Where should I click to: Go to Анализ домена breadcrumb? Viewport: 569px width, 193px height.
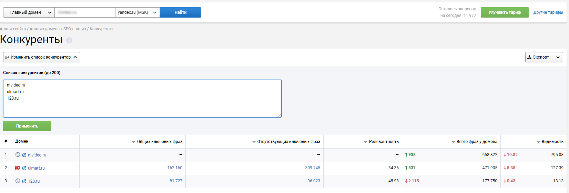pyautogui.click(x=44, y=29)
